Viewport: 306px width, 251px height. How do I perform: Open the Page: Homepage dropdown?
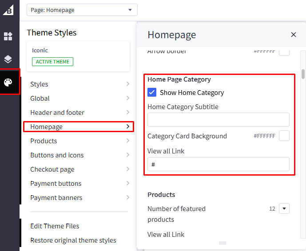82,10
